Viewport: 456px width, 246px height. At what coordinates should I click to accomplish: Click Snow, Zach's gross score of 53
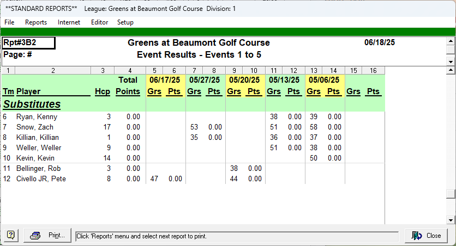(x=194, y=127)
